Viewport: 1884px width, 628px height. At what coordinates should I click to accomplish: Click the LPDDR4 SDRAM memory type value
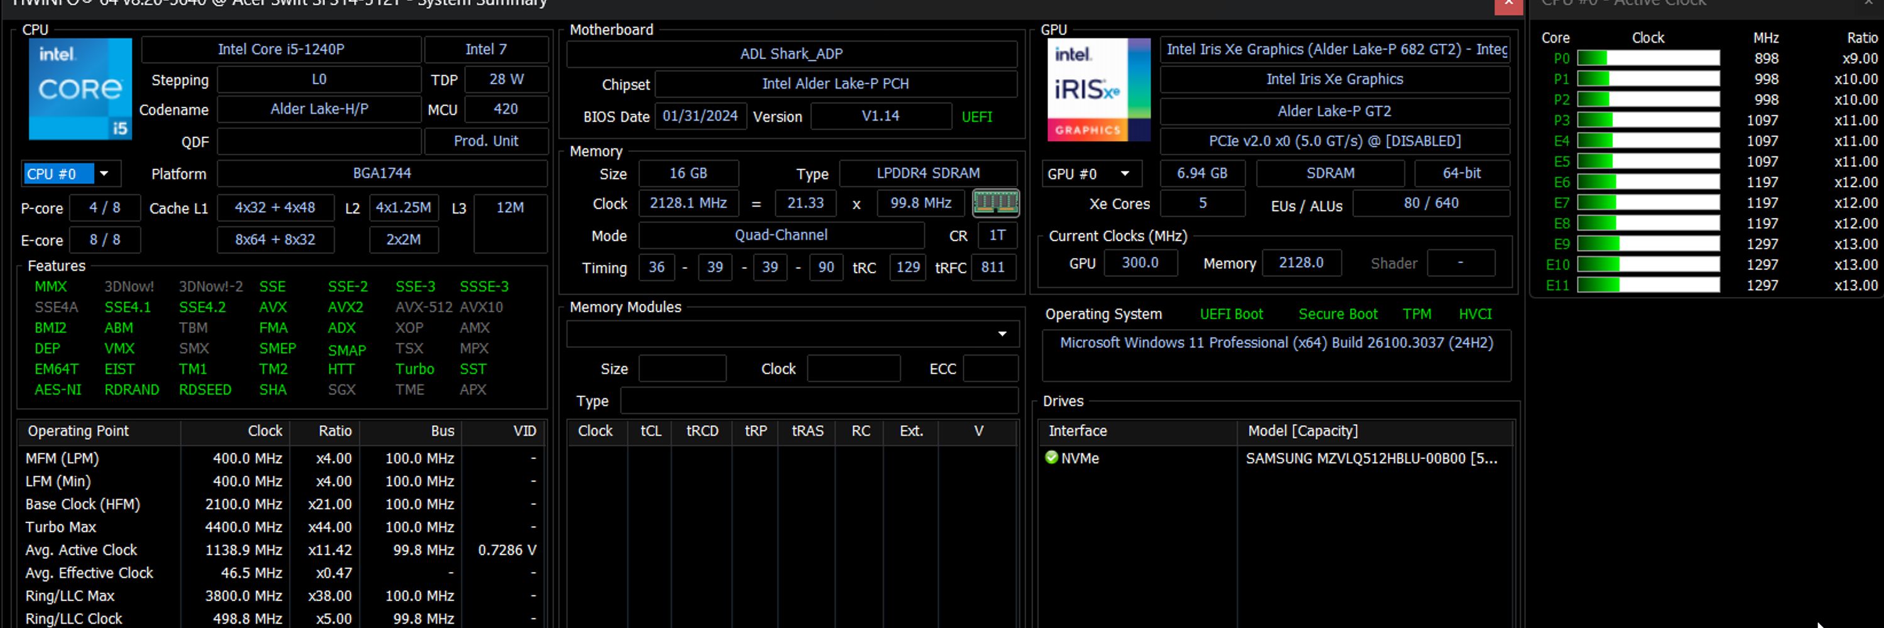pyautogui.click(x=928, y=173)
